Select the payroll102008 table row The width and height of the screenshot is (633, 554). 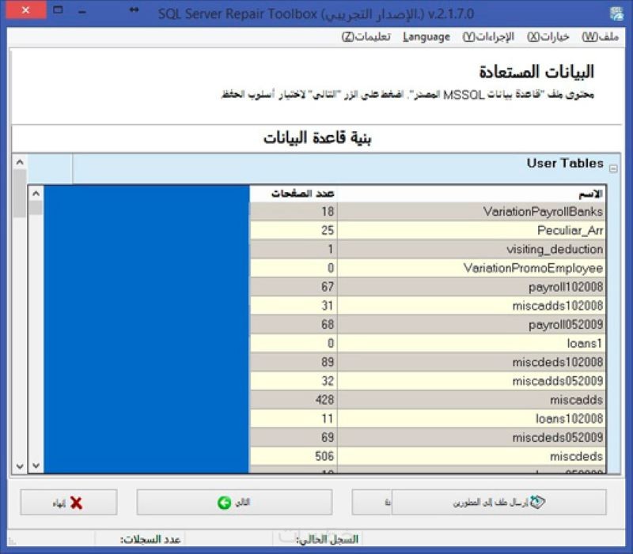tap(428, 287)
